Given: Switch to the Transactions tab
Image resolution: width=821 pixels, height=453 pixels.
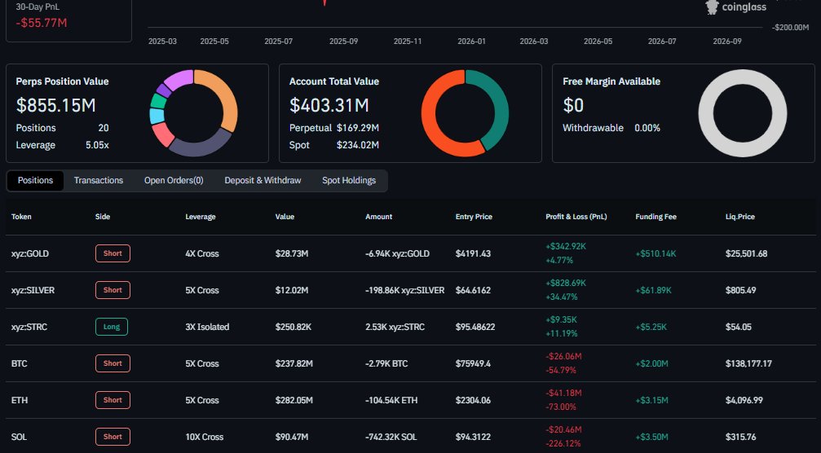Looking at the screenshot, I should point(99,181).
